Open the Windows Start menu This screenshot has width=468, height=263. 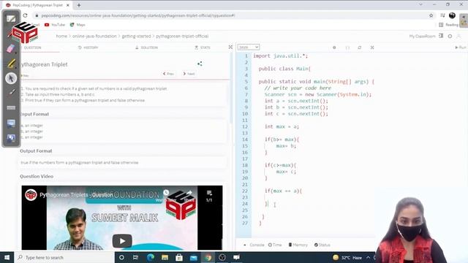[x=7, y=257]
